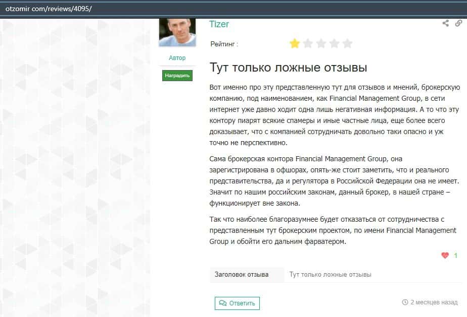Like the review with the heart icon
The image size is (467, 317).
(x=445, y=255)
